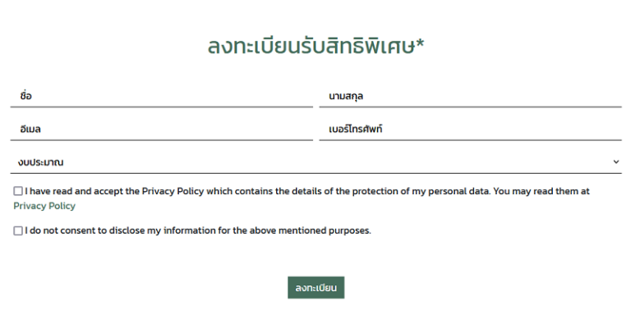Viewport: 631px width, 328px height.
Task: Open the งบประมาณ budget dropdown
Action: tap(315, 162)
